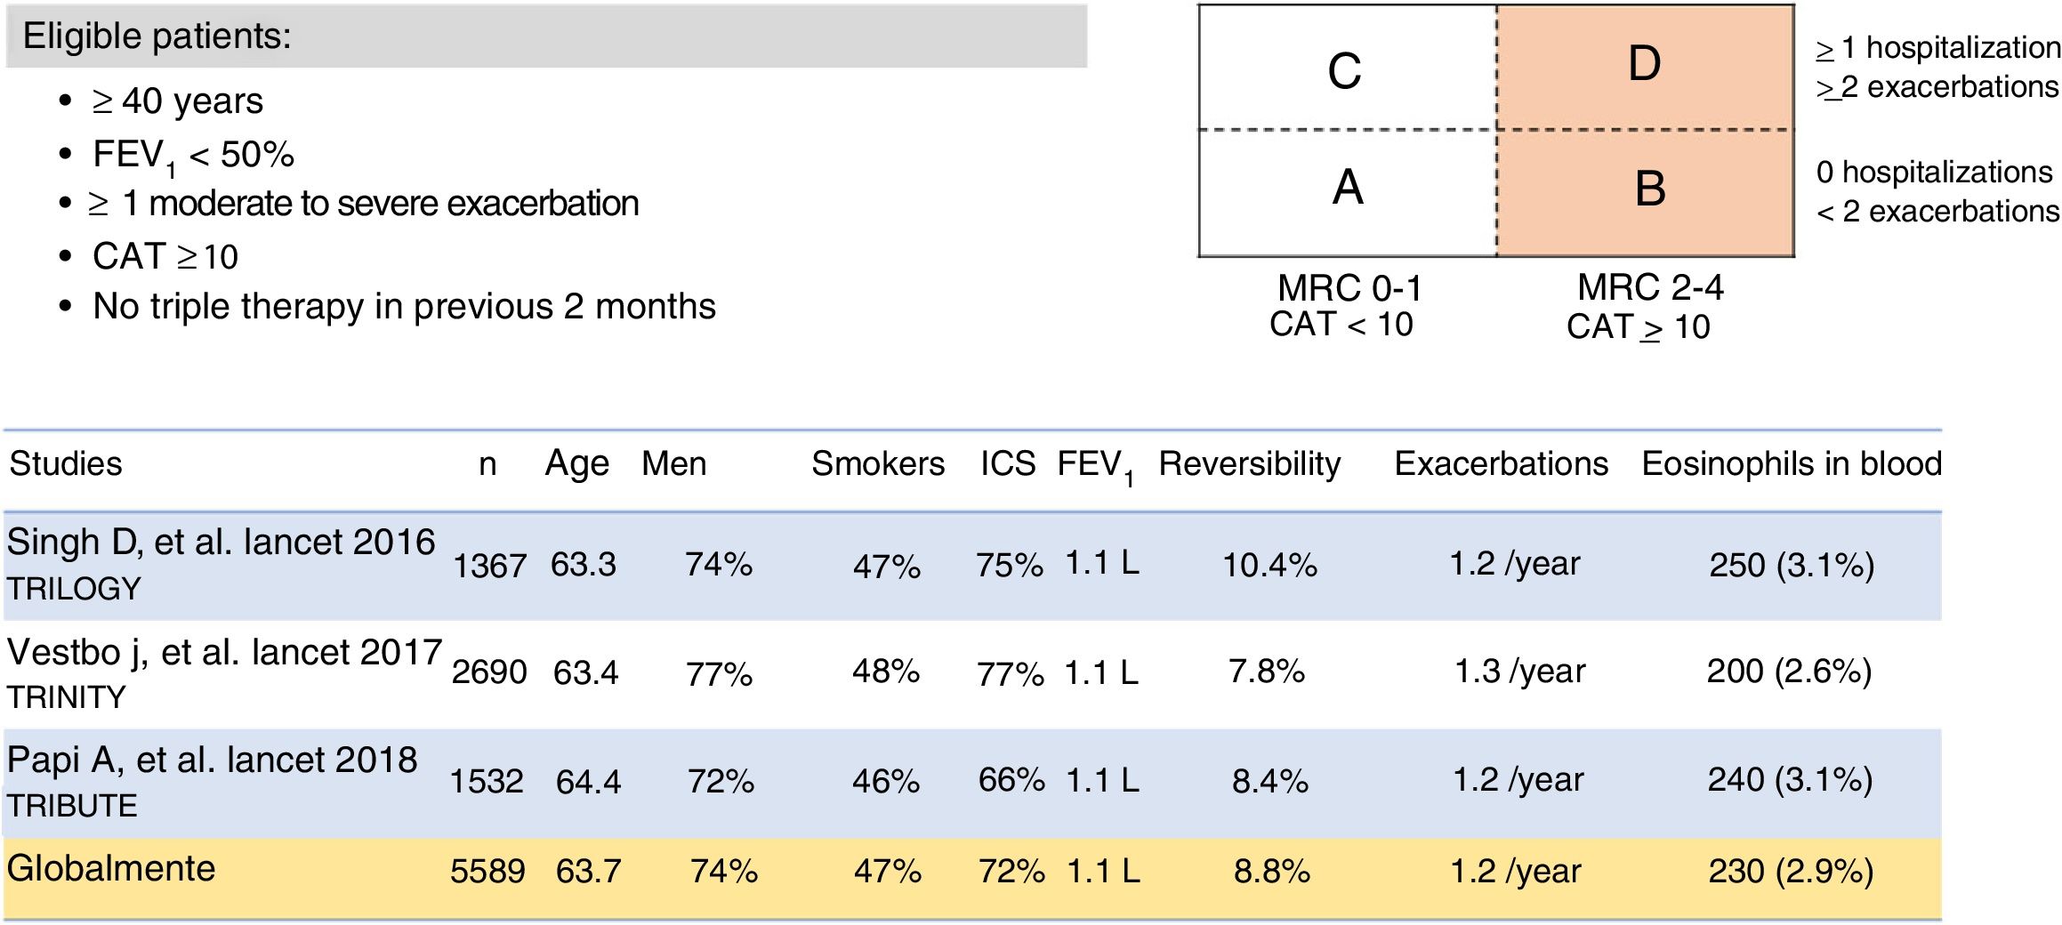Screen dimensions: 2062x925
Task: Select the Globalmente summary row label
Action: click(111, 869)
